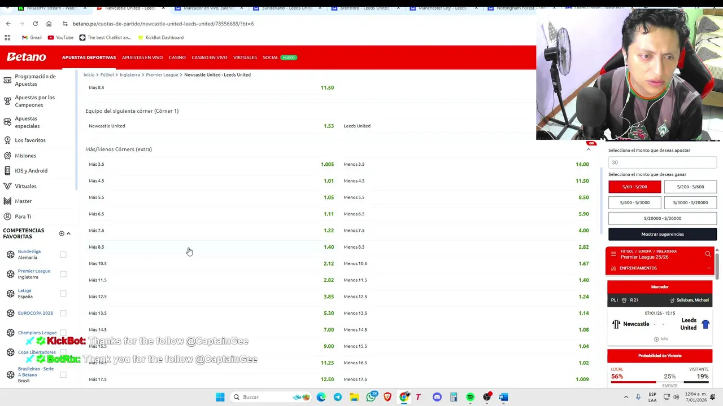Image resolution: width=723 pixels, height=406 pixels.
Task: Open browser home page icon
Action: pyautogui.click(x=49, y=24)
